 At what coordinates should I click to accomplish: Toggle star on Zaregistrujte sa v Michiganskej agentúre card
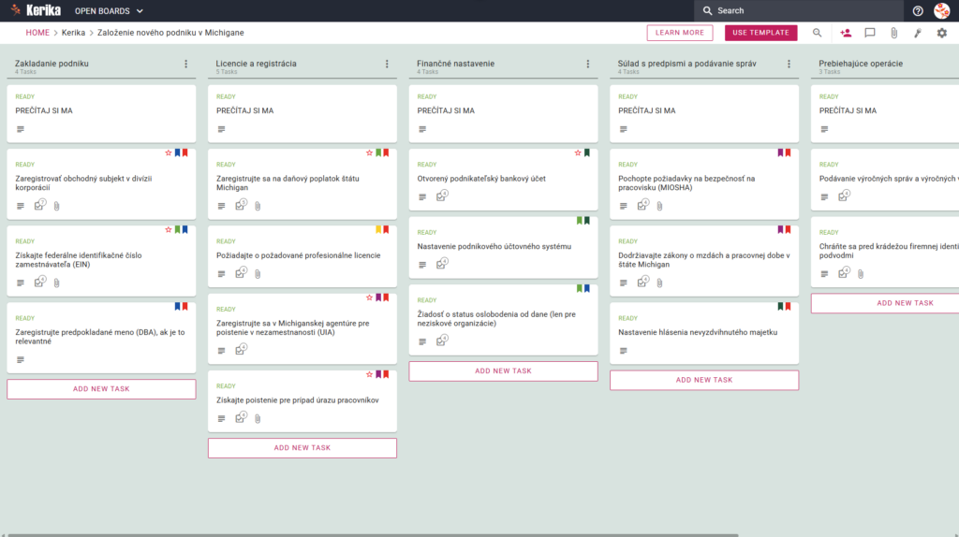tap(369, 298)
